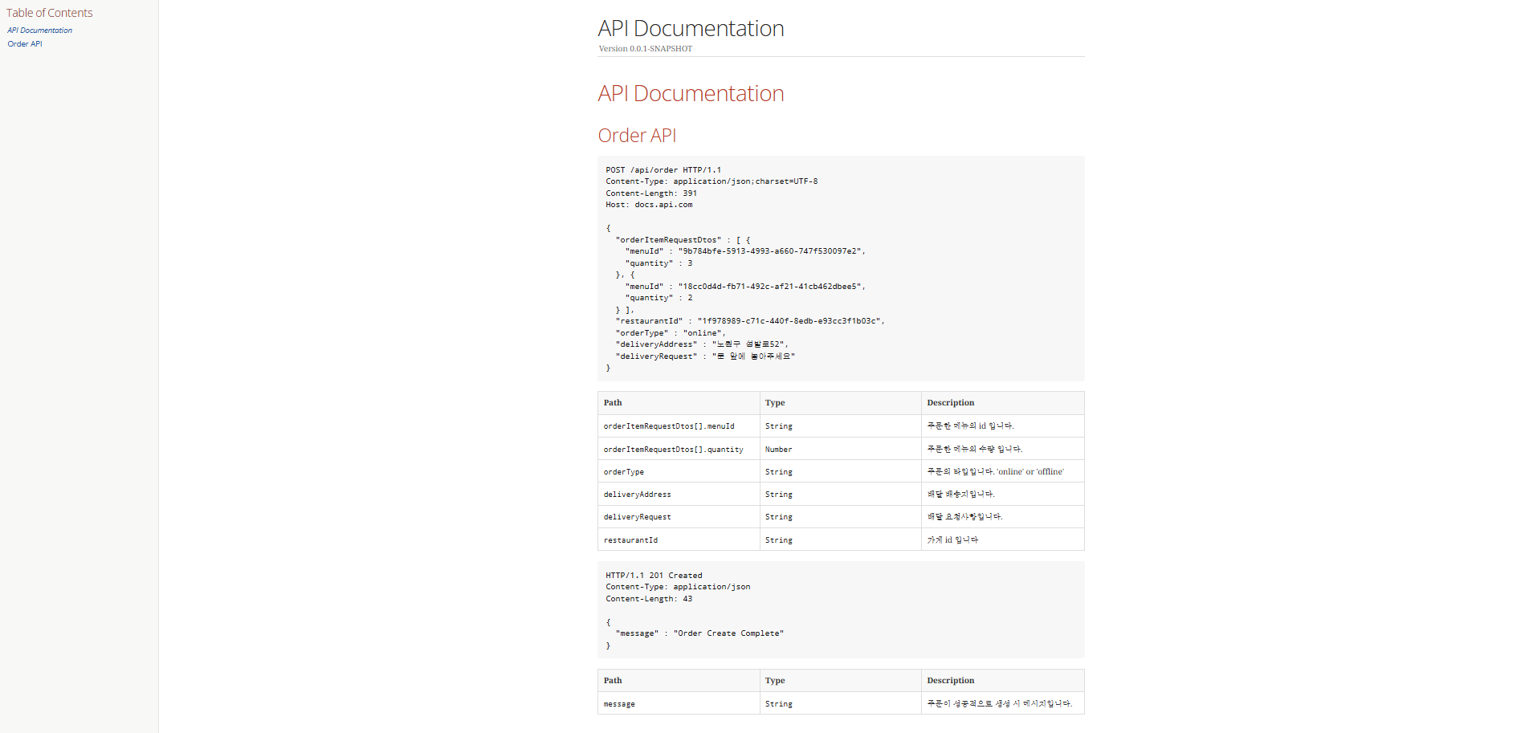Click the message row in the response table

tap(619, 703)
